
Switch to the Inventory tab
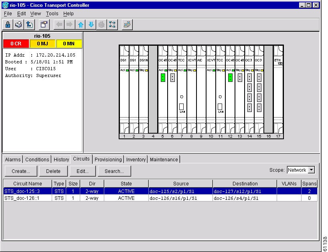coord(136,159)
